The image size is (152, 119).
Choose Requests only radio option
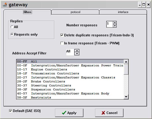click(x=12, y=34)
